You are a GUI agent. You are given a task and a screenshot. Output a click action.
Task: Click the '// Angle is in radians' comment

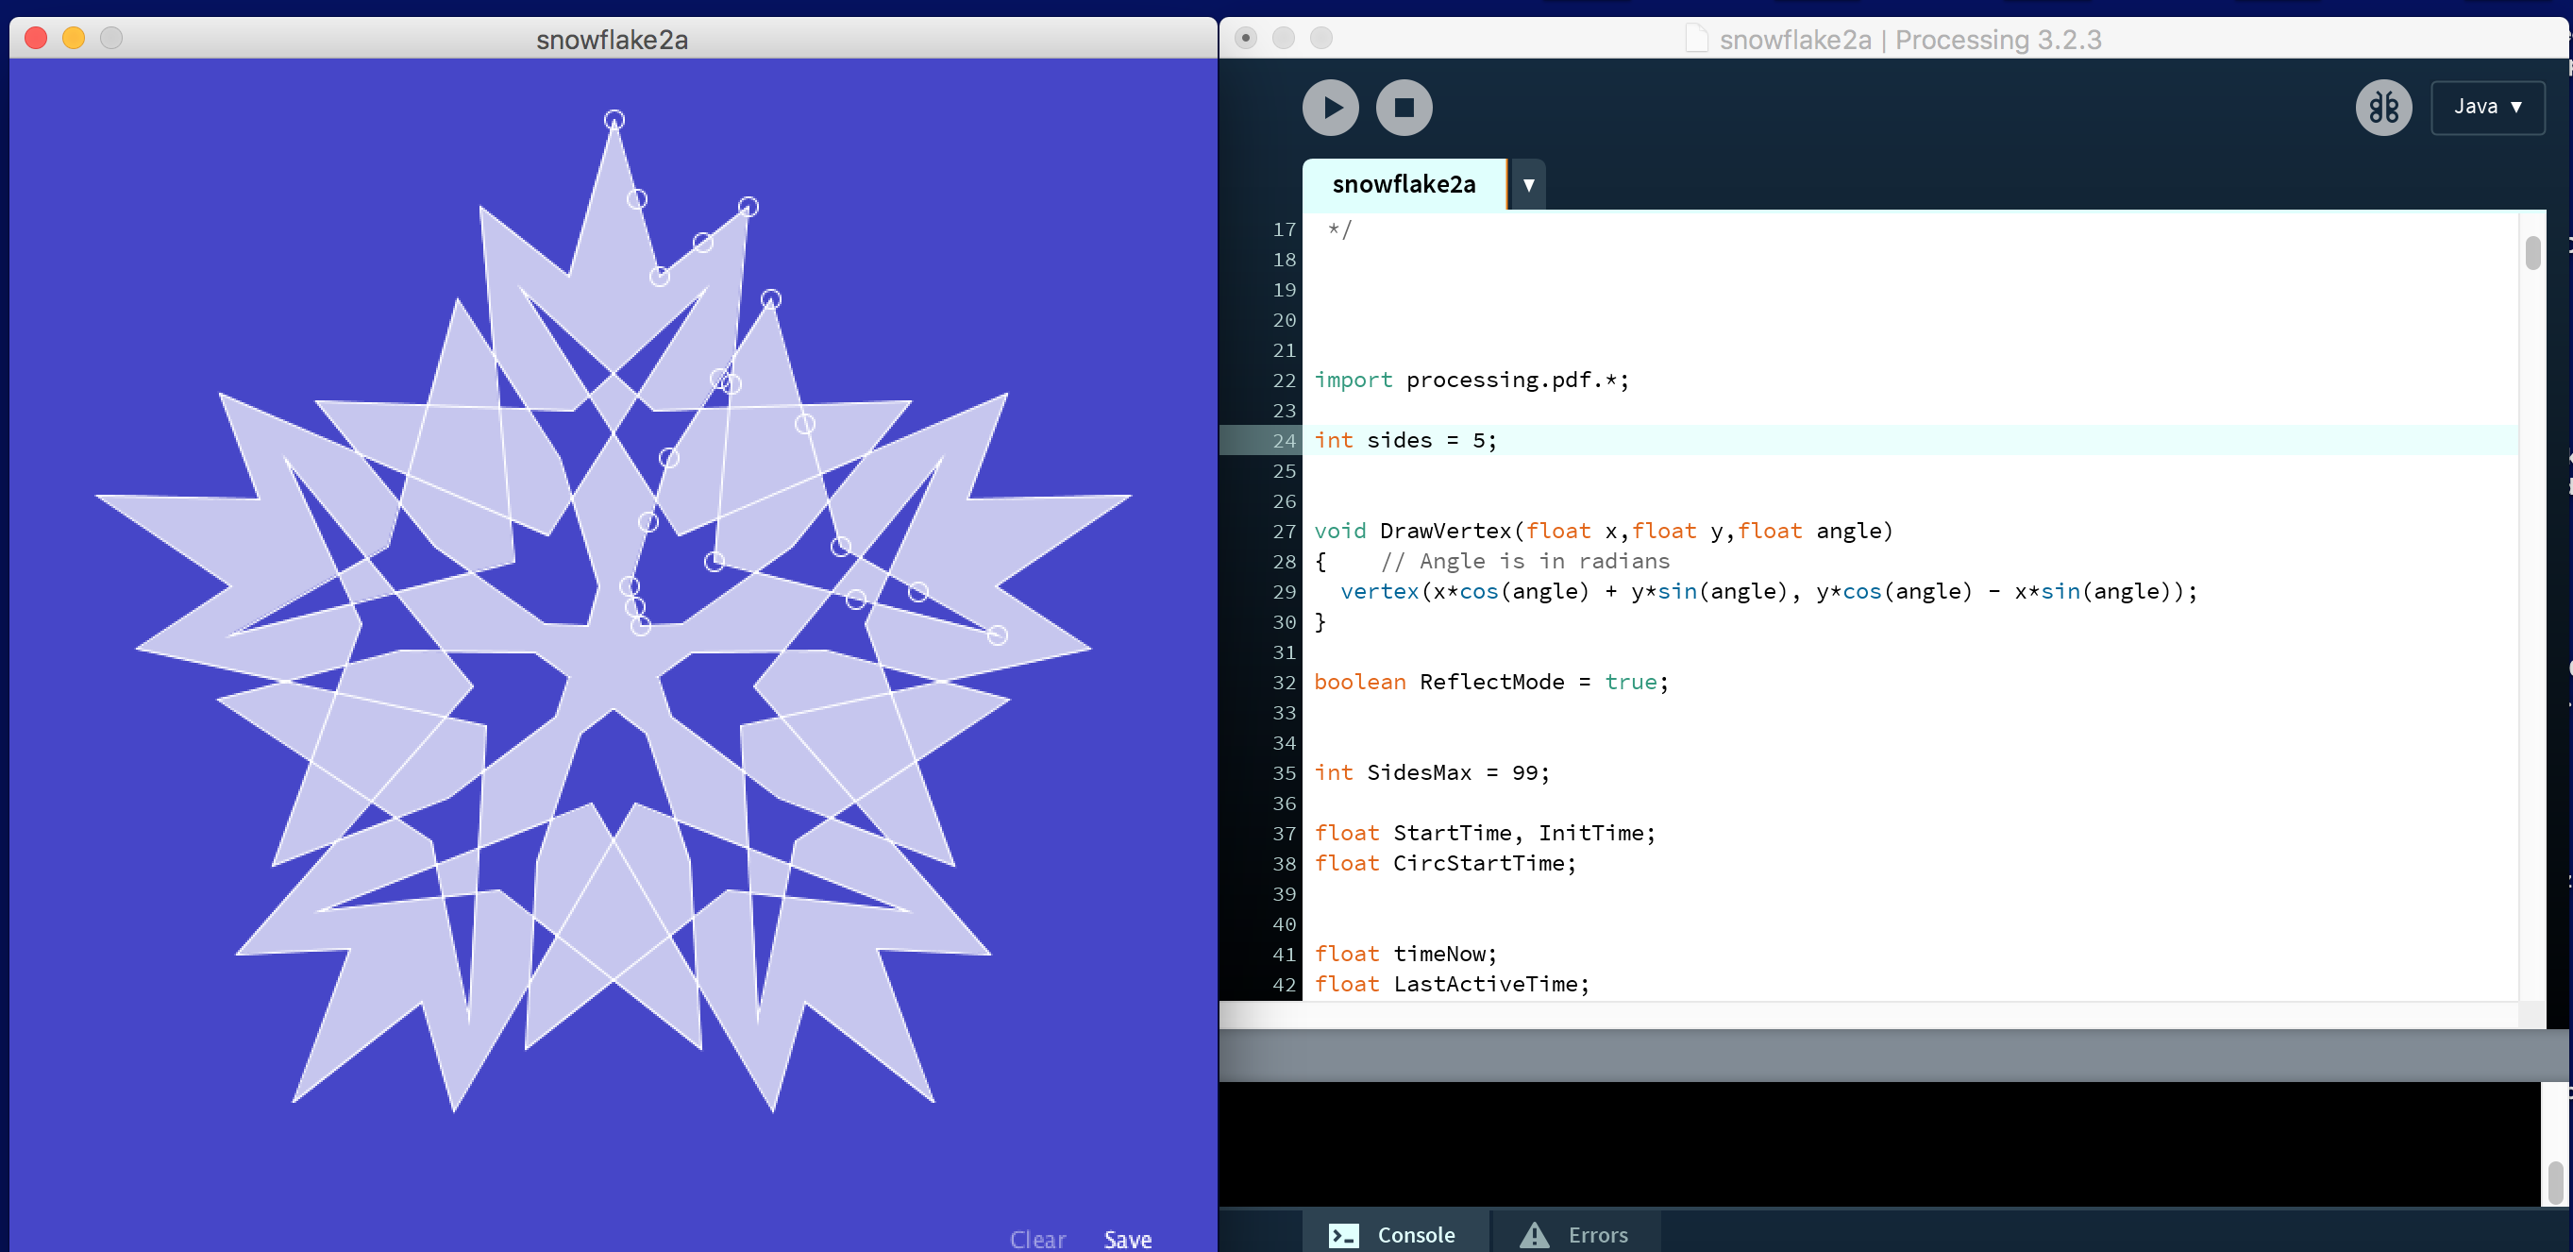point(1524,561)
